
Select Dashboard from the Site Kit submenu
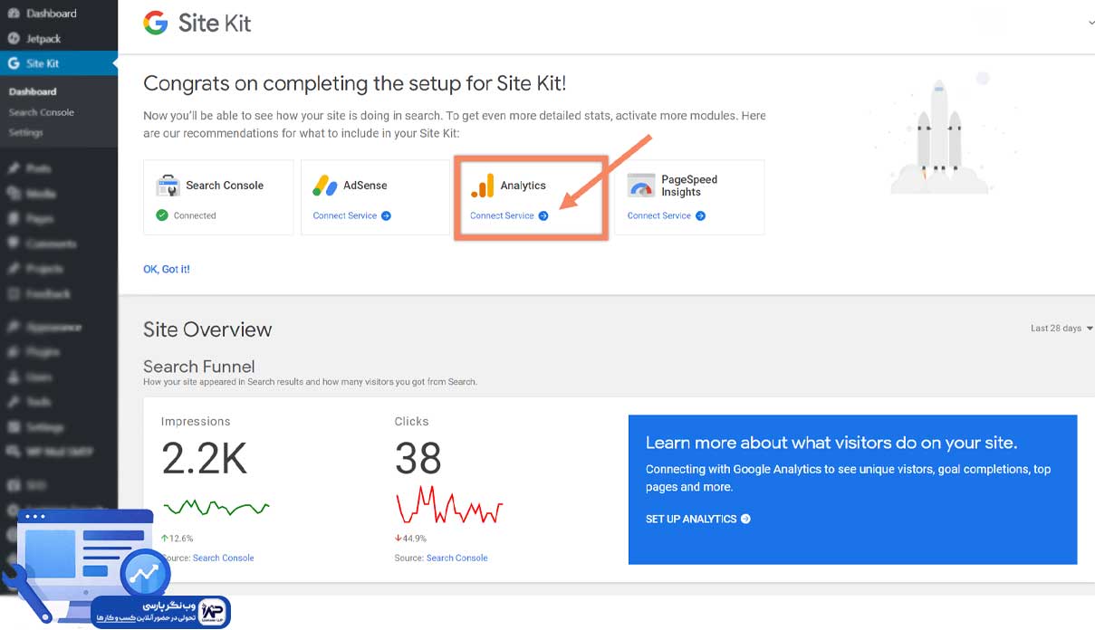[x=34, y=91]
